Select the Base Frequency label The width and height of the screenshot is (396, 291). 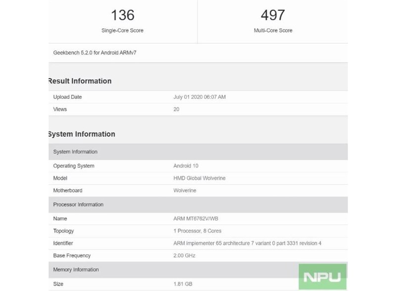pos(72,255)
